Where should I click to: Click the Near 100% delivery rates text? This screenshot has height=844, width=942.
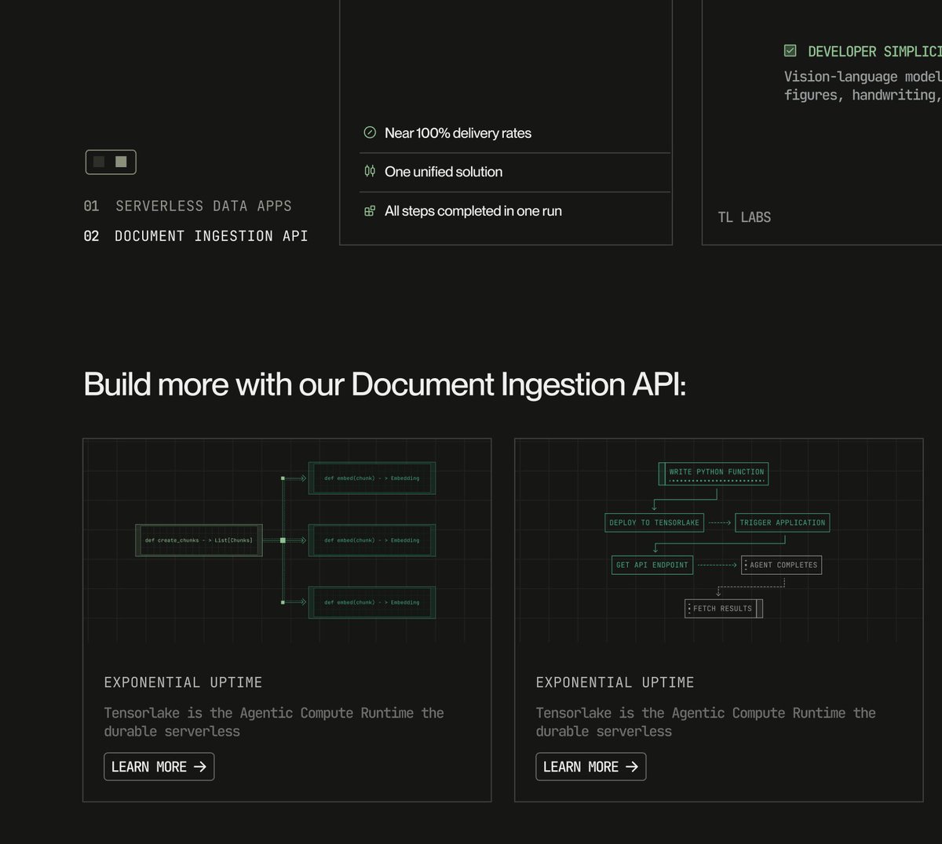coord(458,133)
